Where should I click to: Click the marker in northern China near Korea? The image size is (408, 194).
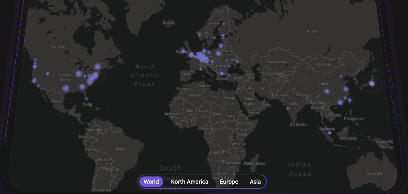click(341, 77)
